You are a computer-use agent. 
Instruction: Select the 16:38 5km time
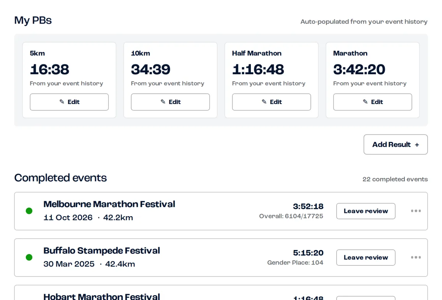click(49, 69)
